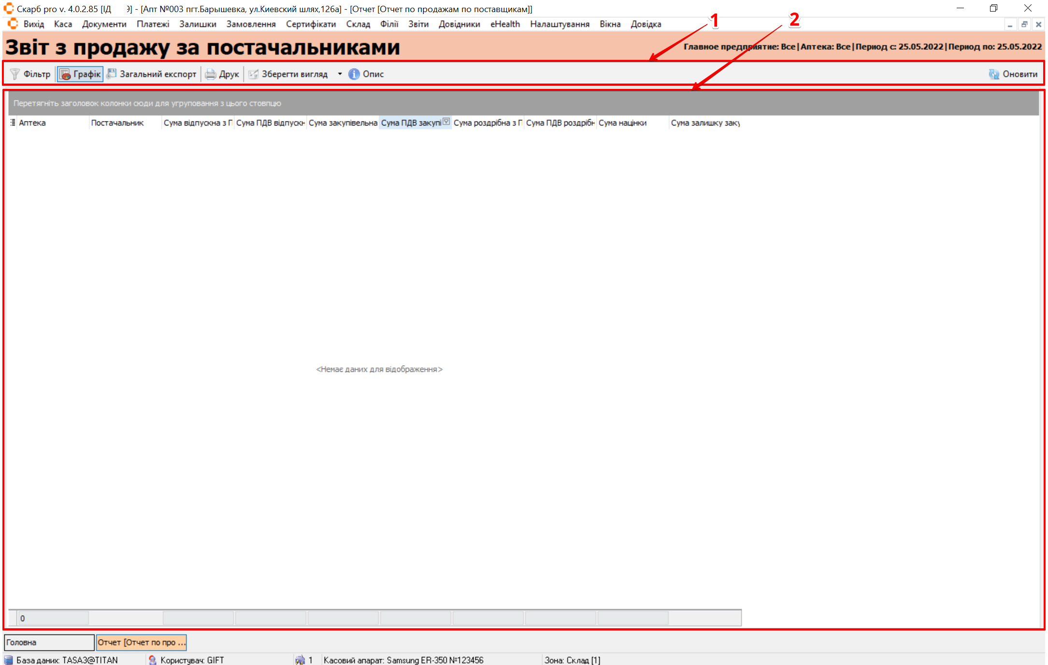Click the Оновити refresh icon
The image size is (1048, 665).
pyautogui.click(x=994, y=74)
